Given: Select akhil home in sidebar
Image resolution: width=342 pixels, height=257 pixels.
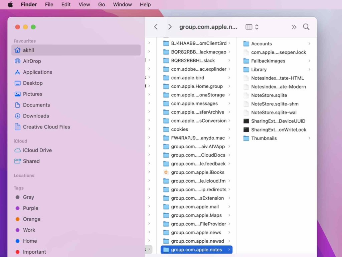Looking at the screenshot, I should point(76,50).
